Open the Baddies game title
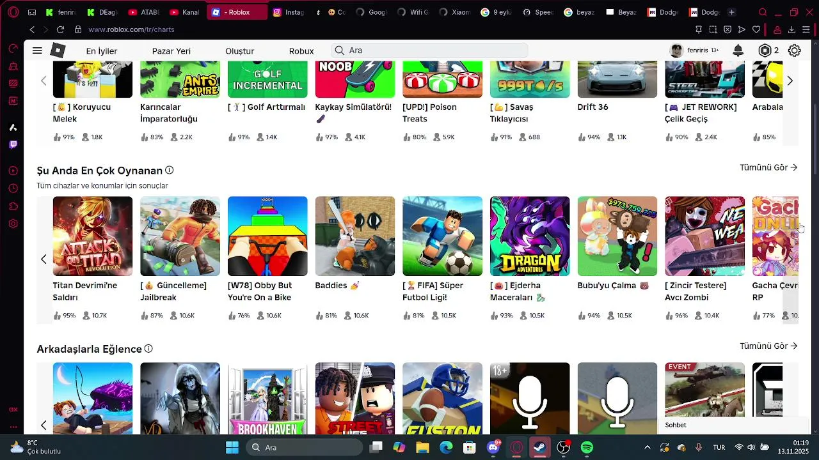Screen dimensions: 819x460 337,286
